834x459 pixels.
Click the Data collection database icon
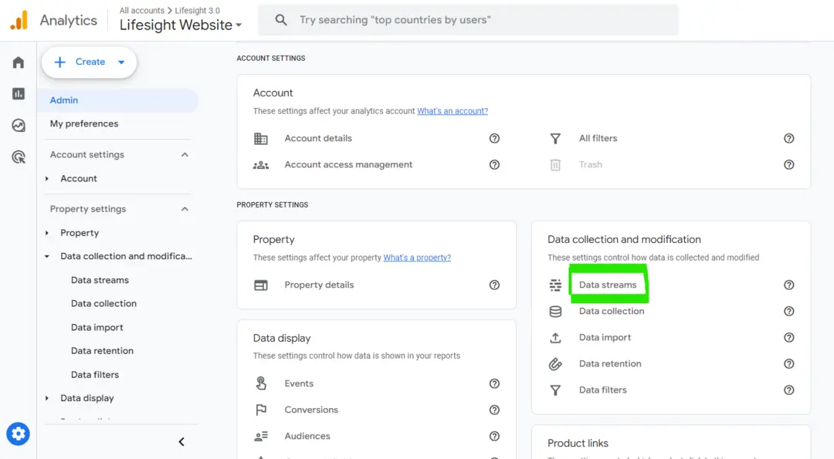click(x=555, y=312)
